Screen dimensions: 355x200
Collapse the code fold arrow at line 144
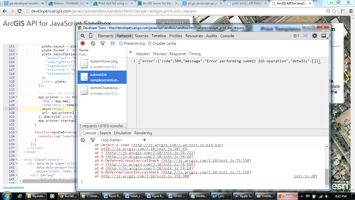pos(17,175)
